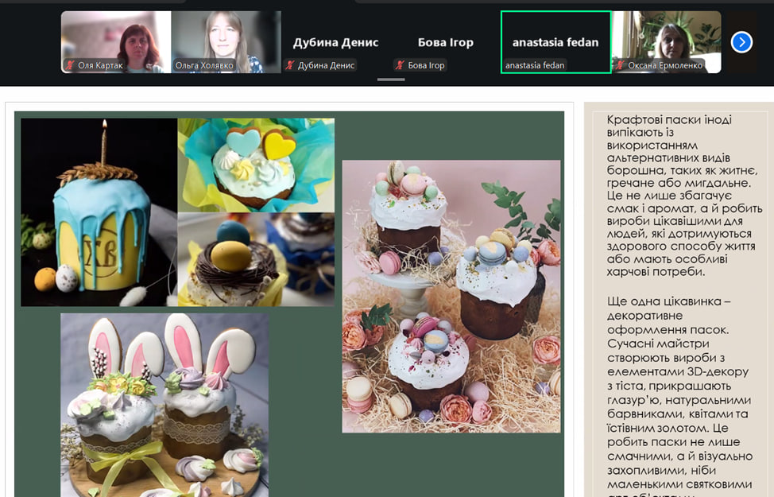
Task: Select Оля Картак's video thumbnail
Action: [116, 38]
